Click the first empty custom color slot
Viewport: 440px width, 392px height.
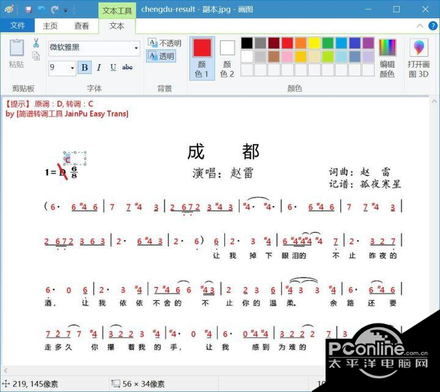[247, 70]
